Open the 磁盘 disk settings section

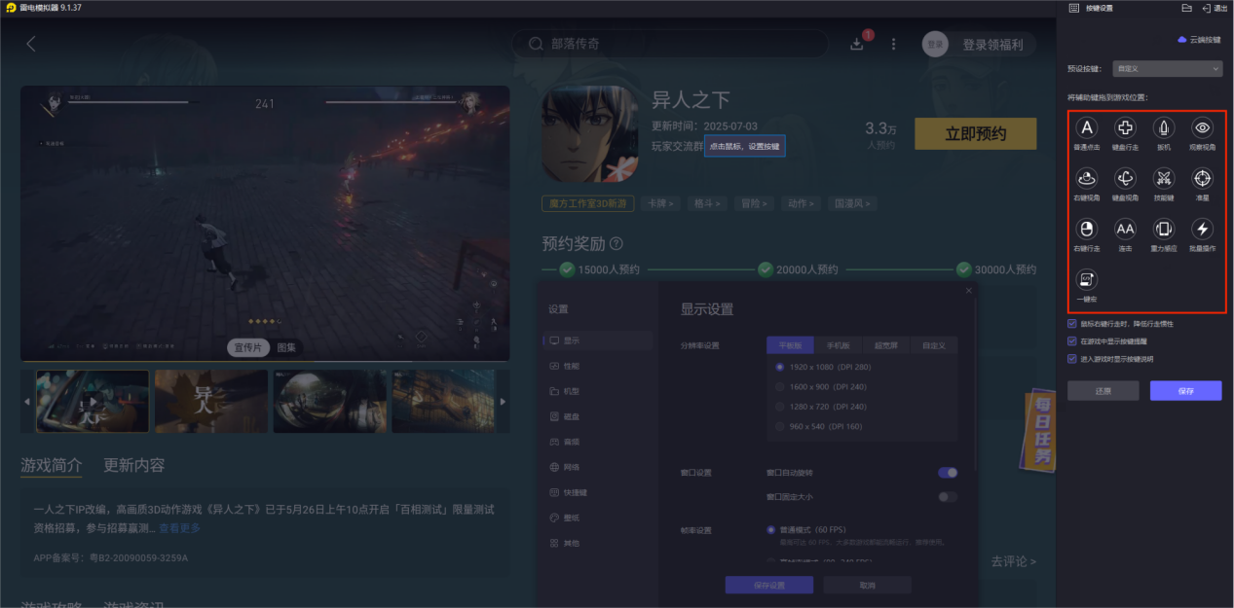point(598,416)
